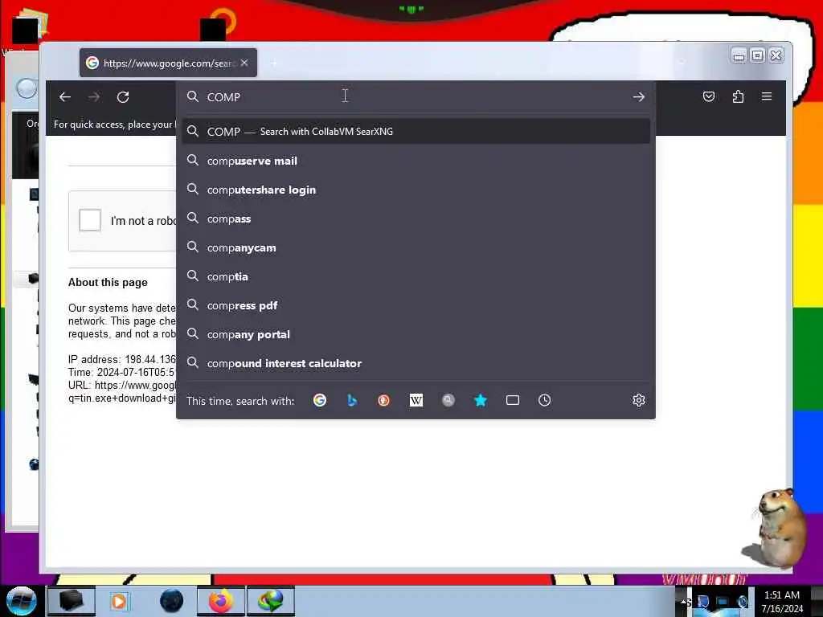Click the Go arrow in the address bar
The image size is (823, 617).
click(638, 97)
